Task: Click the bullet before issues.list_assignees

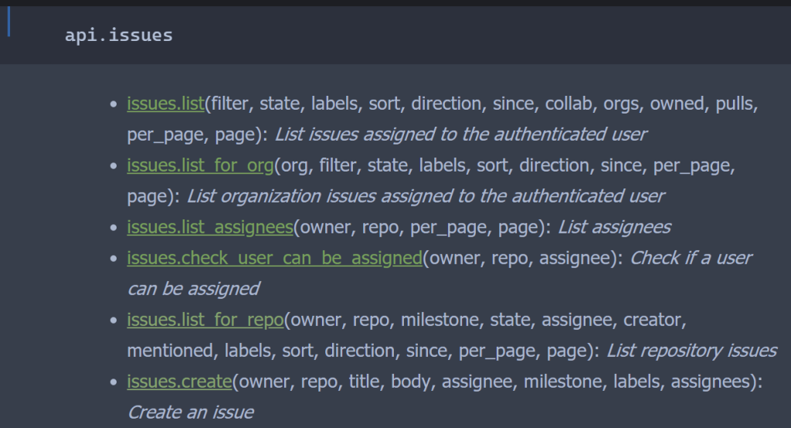Action: (x=113, y=227)
